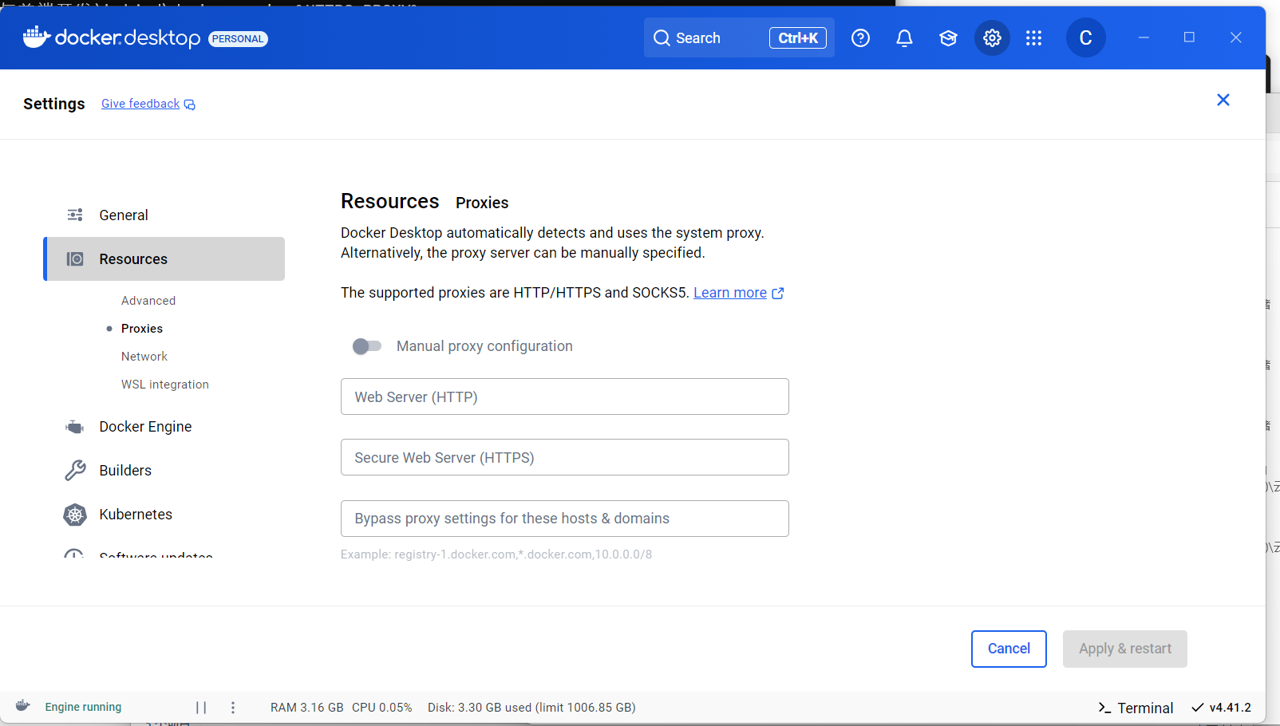The image size is (1280, 726).
Task: Click the Resources section icon
Action: click(x=75, y=258)
